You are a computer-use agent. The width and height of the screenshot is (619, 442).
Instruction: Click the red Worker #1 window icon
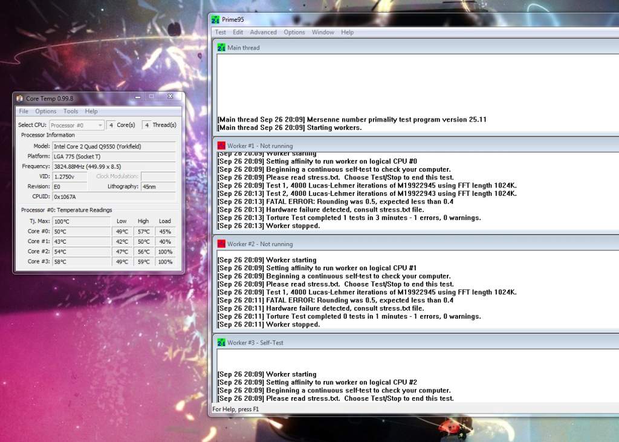coord(221,145)
